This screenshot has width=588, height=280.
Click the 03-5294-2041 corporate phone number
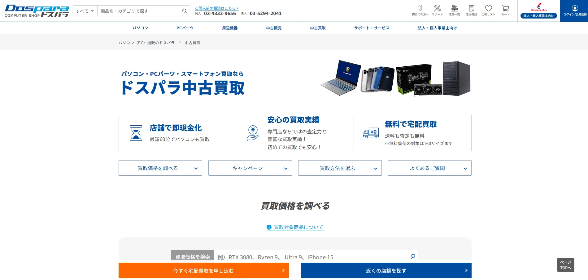point(266,14)
